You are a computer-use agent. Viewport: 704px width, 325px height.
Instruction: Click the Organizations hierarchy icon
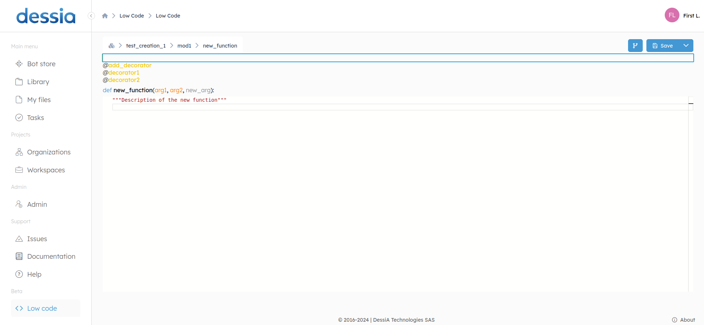click(19, 152)
